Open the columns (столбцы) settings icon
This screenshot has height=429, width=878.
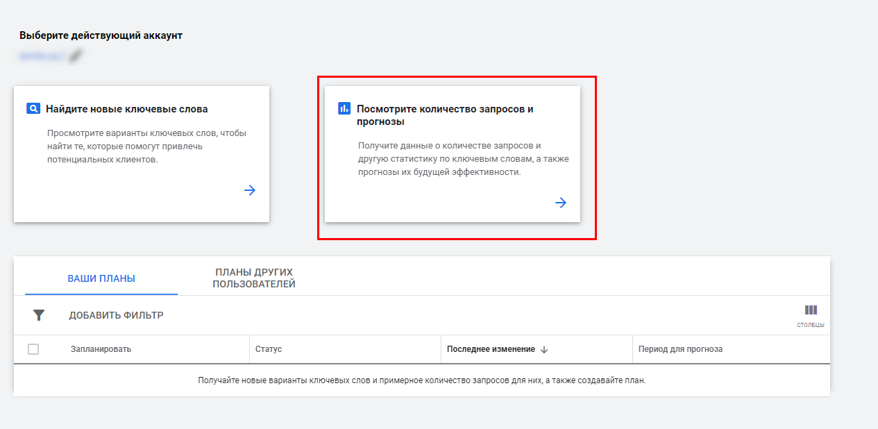tap(811, 310)
